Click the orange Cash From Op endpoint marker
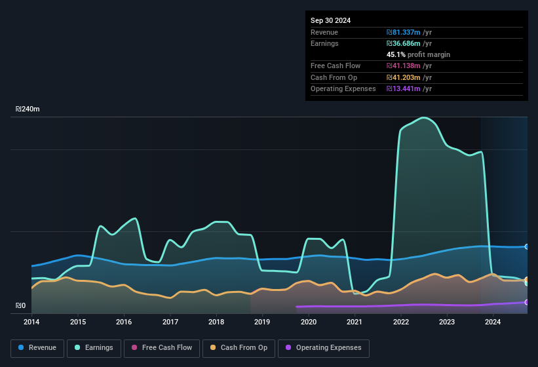Image resolution: width=538 pixels, height=367 pixels. 527,280
